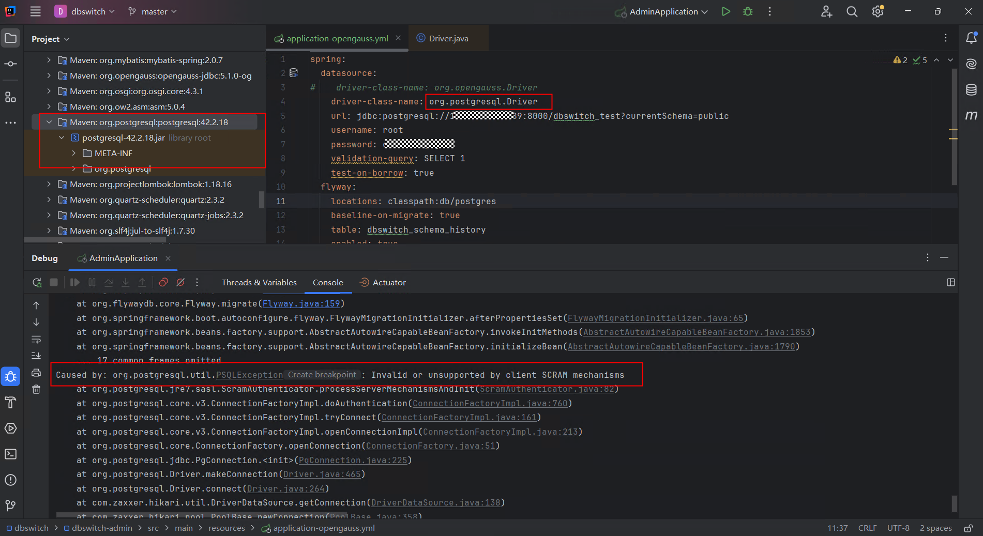983x536 pixels.
Task: Expand the META-INF folder
Action: [74, 153]
